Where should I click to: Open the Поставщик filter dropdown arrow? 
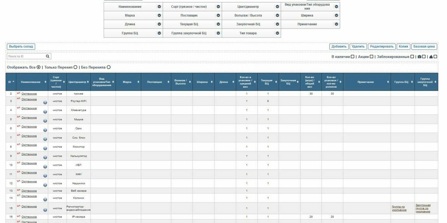[218, 15]
